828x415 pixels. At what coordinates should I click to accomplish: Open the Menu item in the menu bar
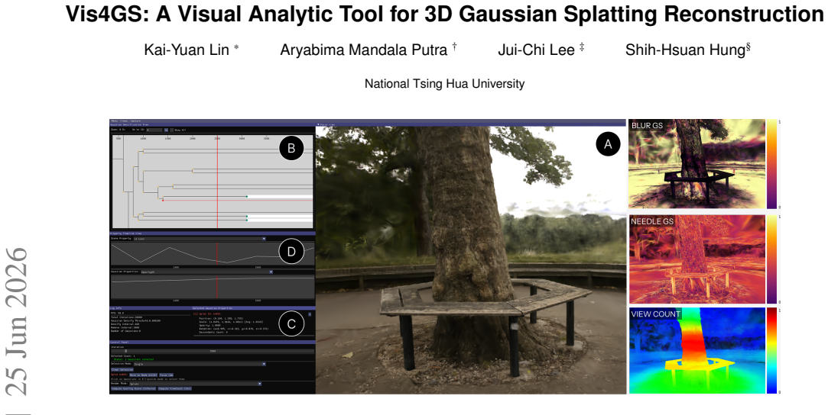pyautogui.click(x=113, y=121)
